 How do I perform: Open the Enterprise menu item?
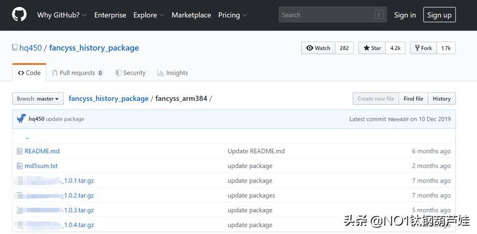pyautogui.click(x=110, y=15)
